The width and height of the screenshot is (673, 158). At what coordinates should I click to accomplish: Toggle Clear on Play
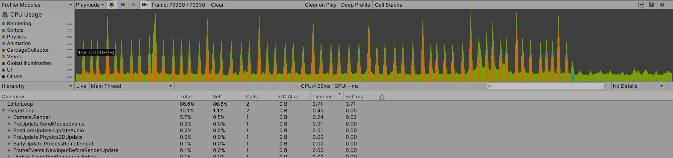[x=321, y=5]
